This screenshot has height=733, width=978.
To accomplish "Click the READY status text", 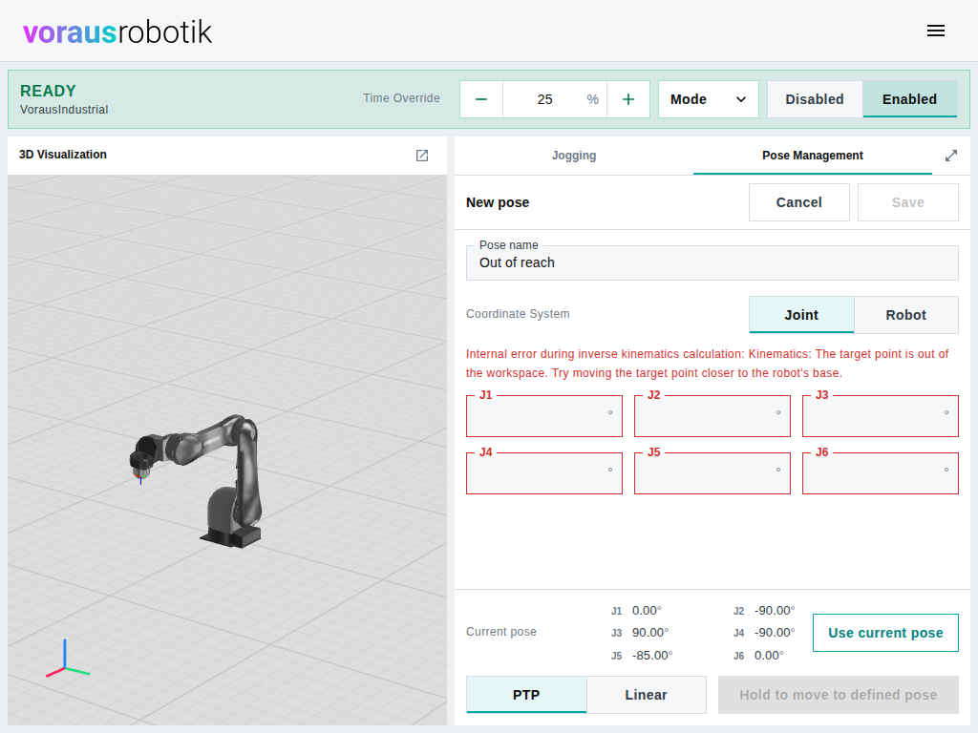I will point(48,91).
